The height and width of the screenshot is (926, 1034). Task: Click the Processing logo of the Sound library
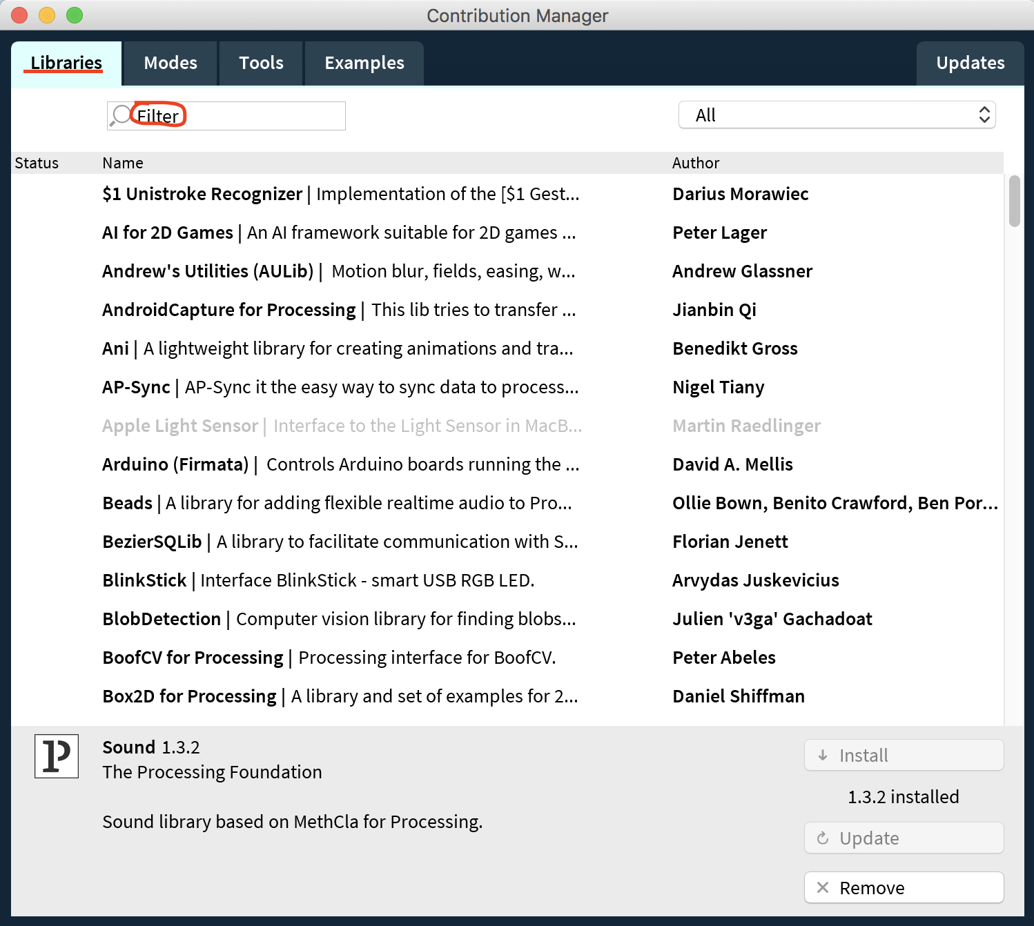point(57,756)
